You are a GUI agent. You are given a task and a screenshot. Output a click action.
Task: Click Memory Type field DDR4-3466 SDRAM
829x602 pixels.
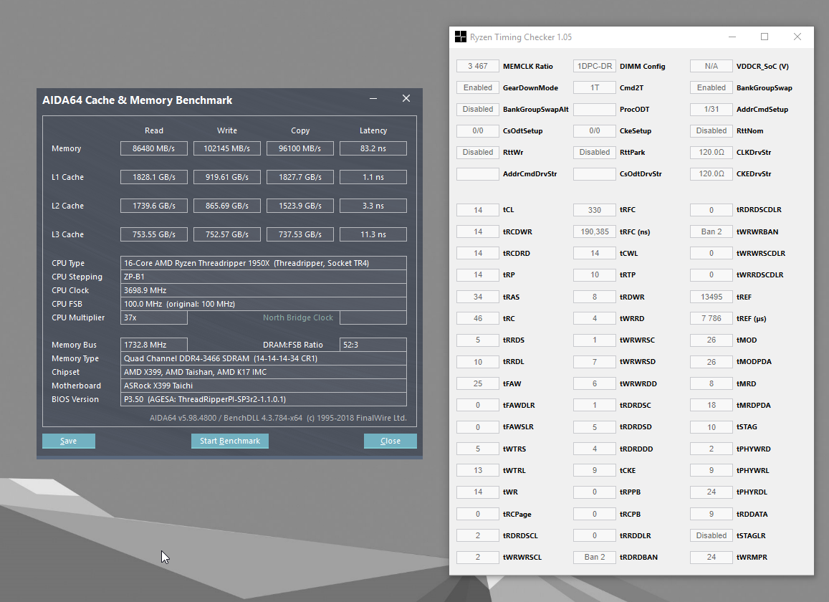[x=263, y=358]
